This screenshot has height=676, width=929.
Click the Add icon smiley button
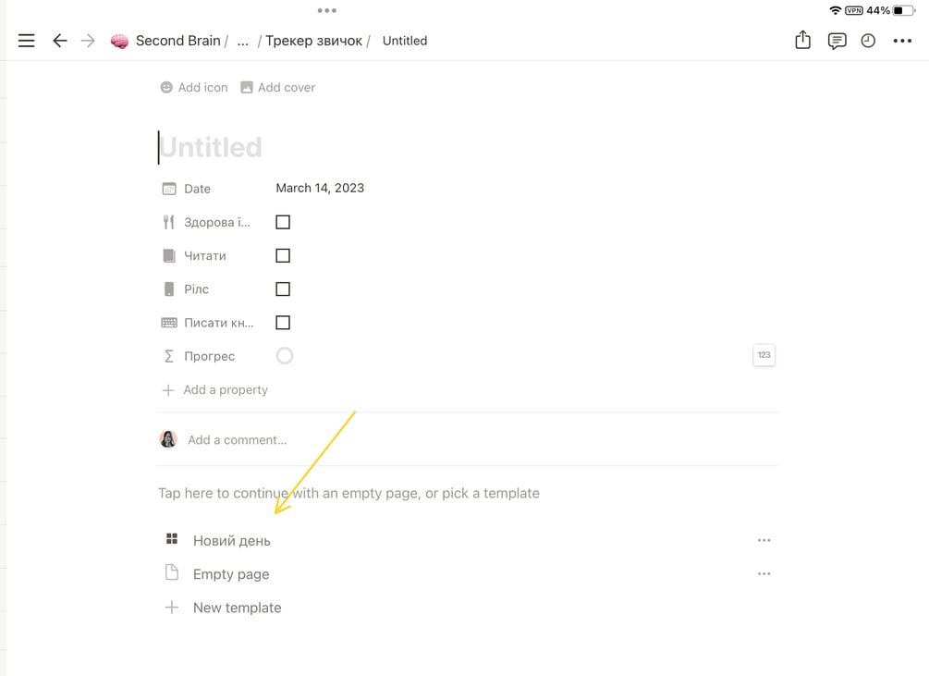click(x=193, y=87)
